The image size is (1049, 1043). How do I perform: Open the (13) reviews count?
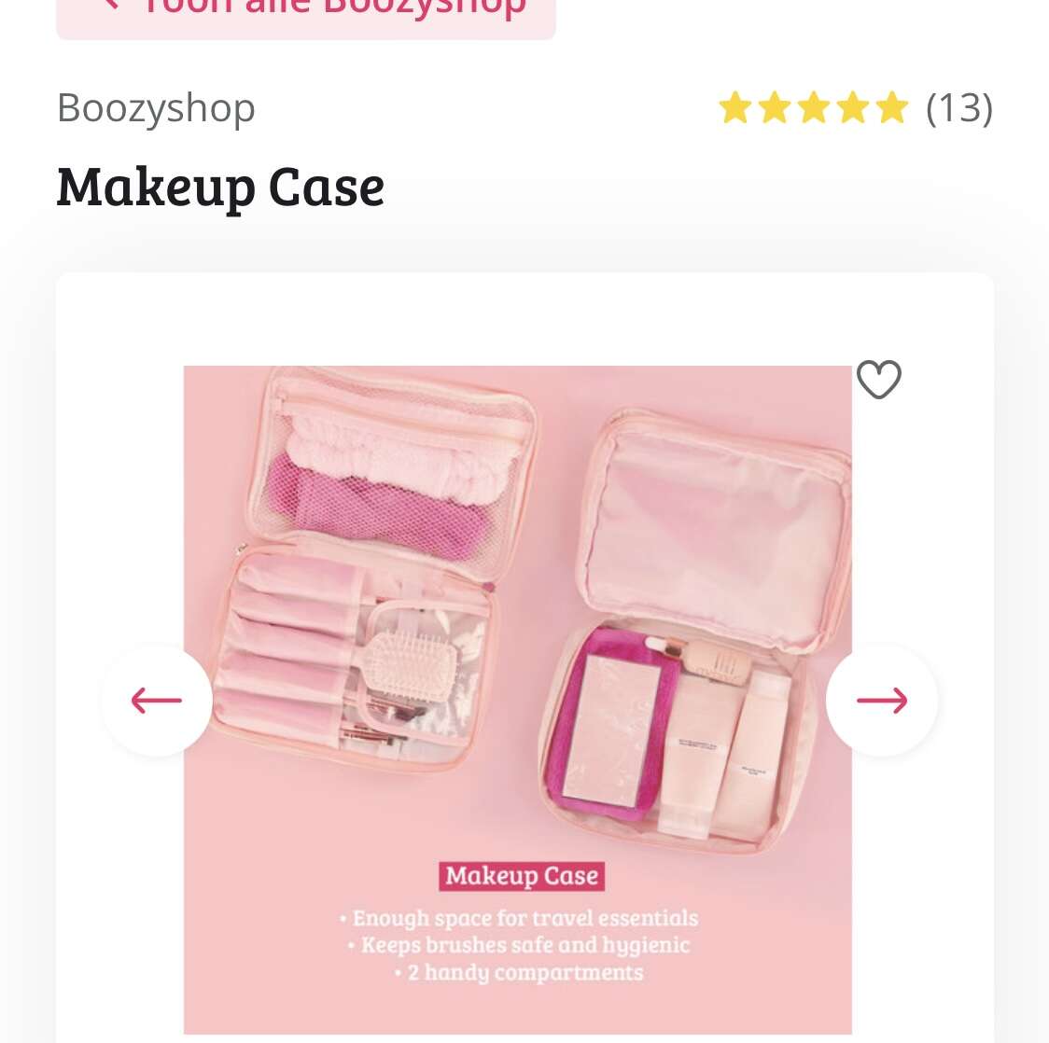click(959, 107)
